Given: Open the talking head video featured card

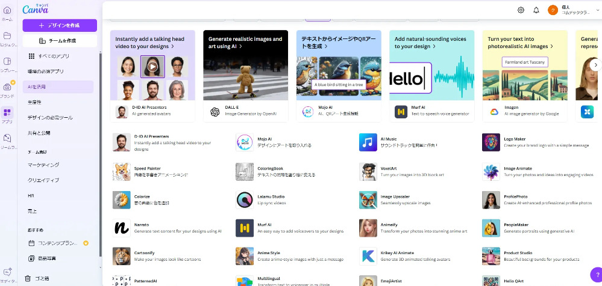Looking at the screenshot, I should coord(152,76).
